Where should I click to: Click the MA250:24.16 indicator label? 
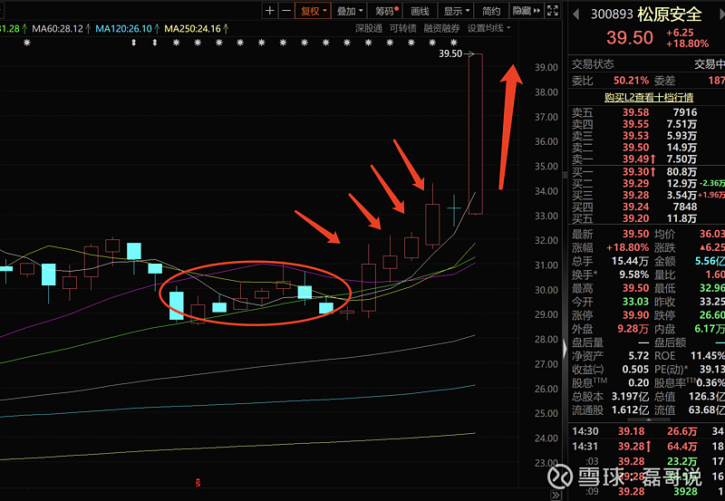[x=197, y=29]
